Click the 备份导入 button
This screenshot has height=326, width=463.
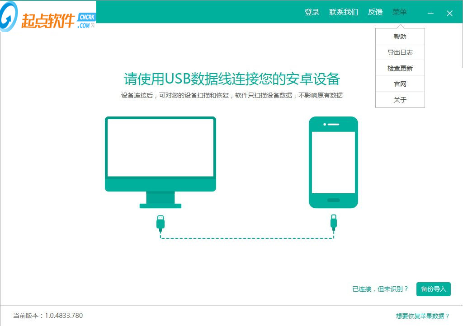434,289
